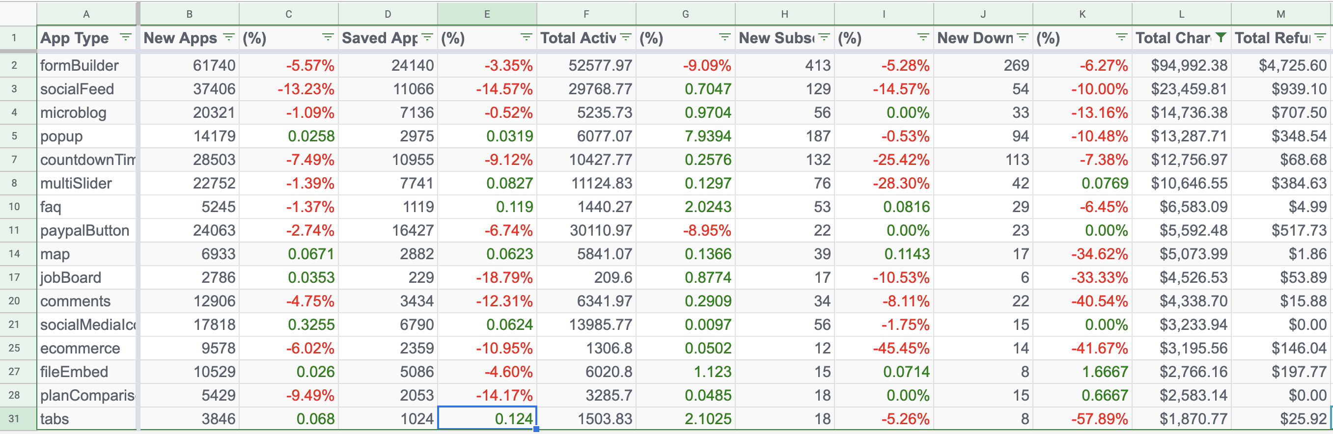1333x434 pixels.
Task: Click the jobBoard cell
Action: click(86, 277)
